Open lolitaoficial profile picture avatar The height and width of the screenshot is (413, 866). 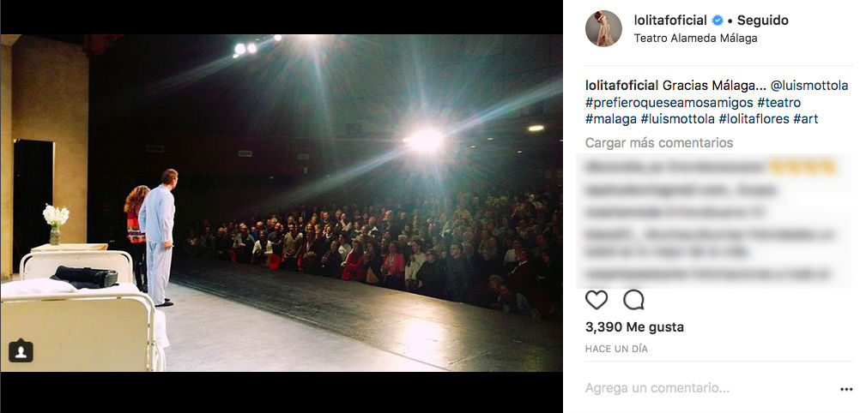tap(603, 28)
